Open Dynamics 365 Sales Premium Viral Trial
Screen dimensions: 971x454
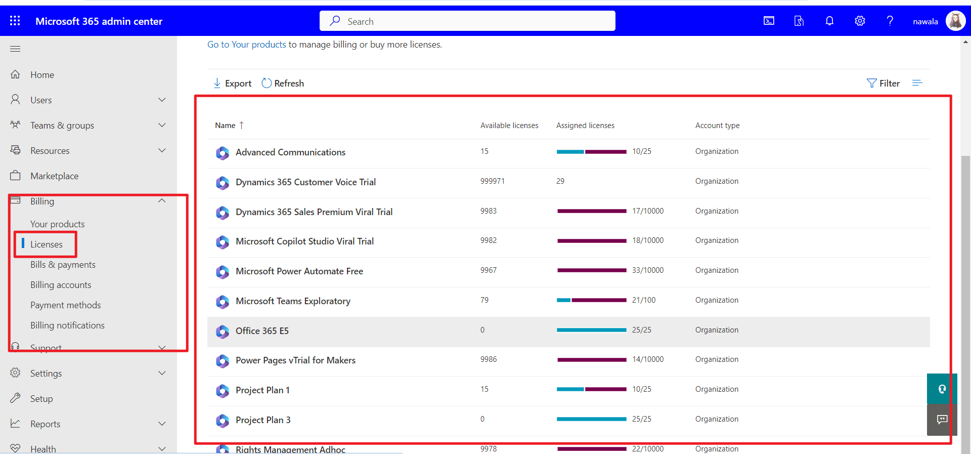pyautogui.click(x=314, y=212)
